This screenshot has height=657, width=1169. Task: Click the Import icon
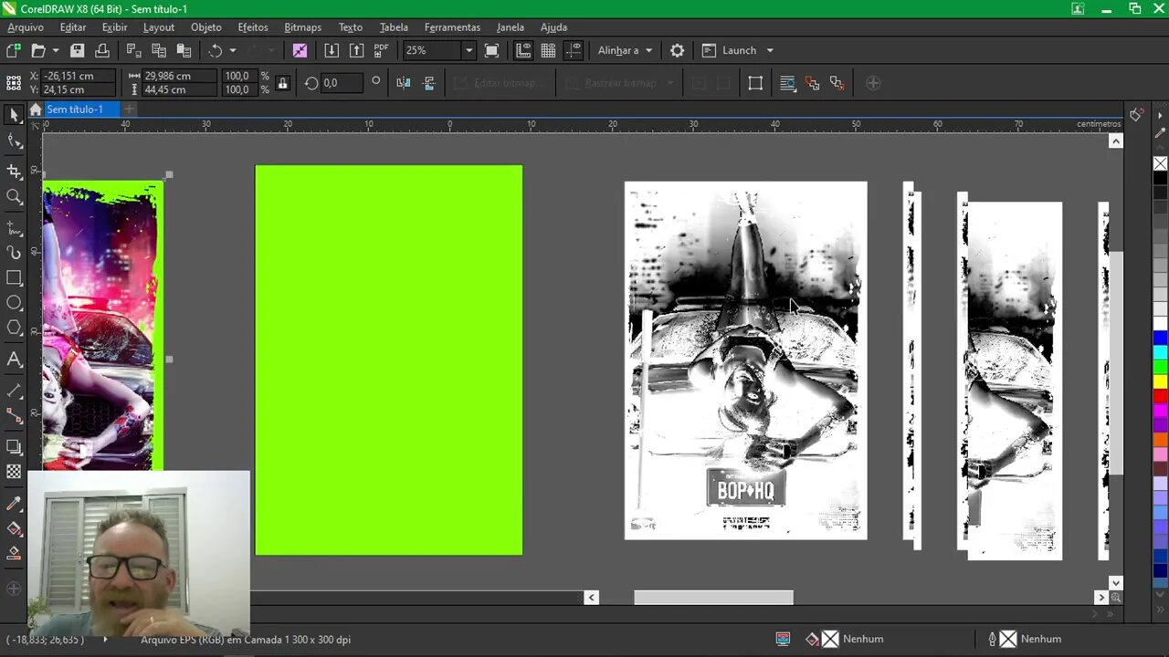[x=332, y=50]
